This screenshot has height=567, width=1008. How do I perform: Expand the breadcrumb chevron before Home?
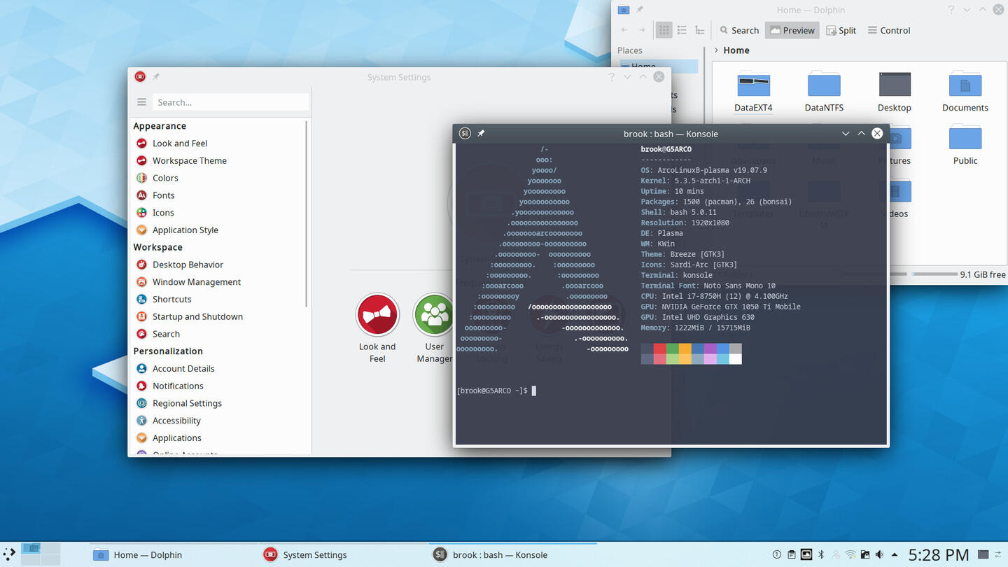[717, 50]
